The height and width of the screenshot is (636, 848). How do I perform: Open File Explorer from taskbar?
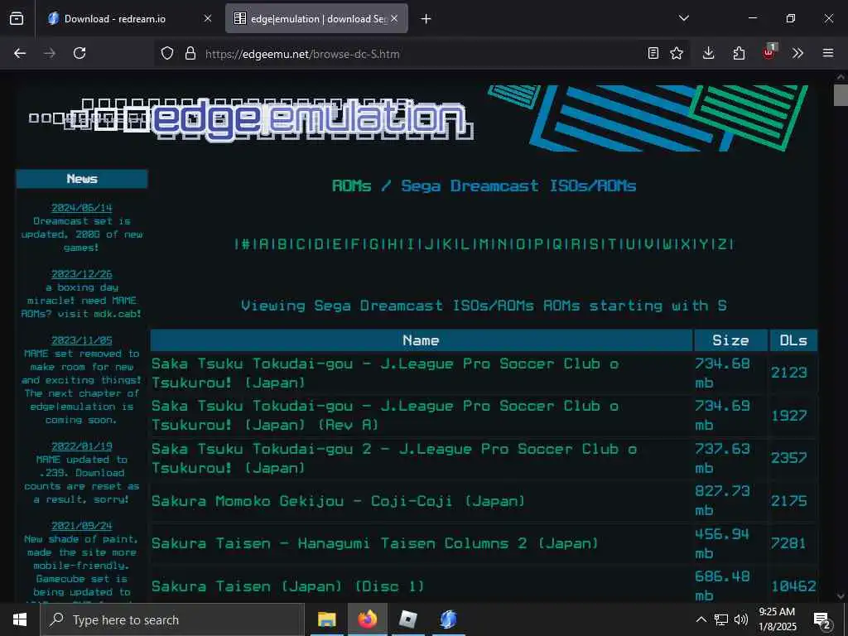point(326,619)
